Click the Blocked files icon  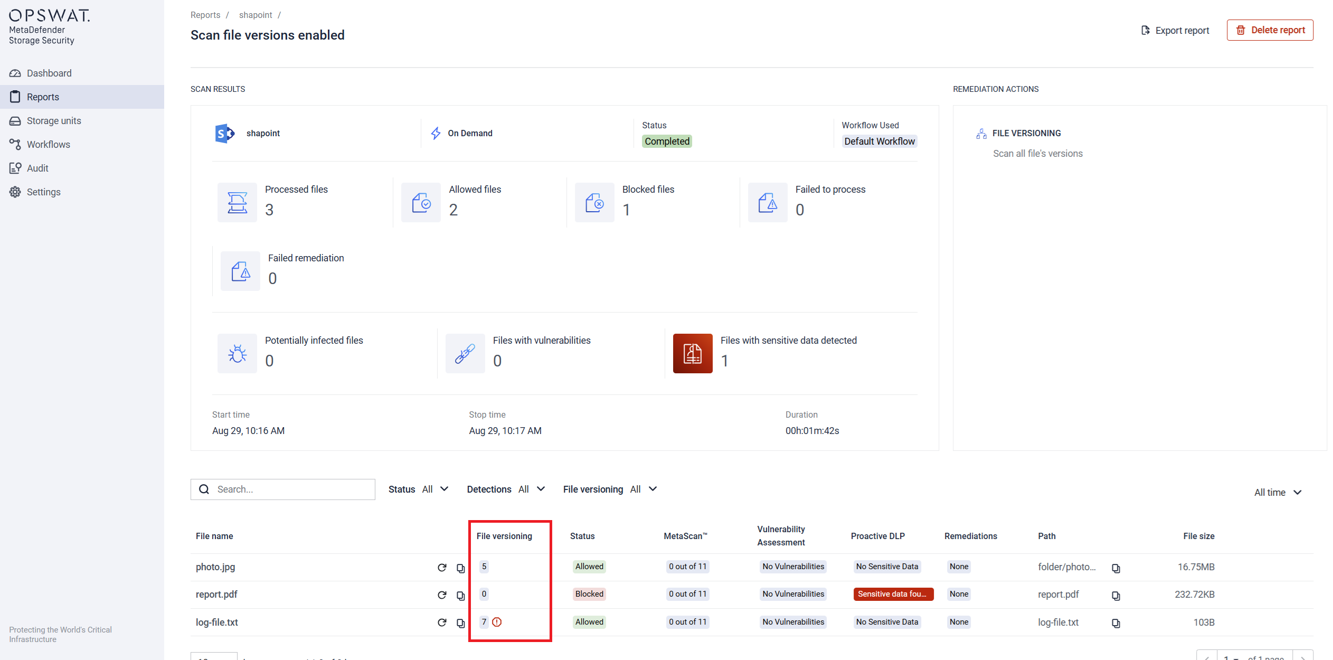(594, 203)
